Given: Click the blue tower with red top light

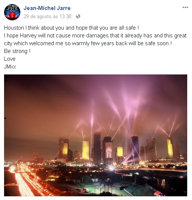Looking at the screenshot, I should [x=134, y=149].
